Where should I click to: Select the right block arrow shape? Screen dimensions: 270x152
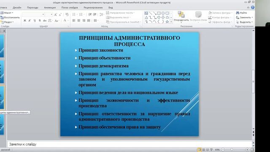click(x=159, y=17)
